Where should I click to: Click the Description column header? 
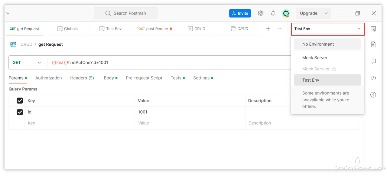260,101
